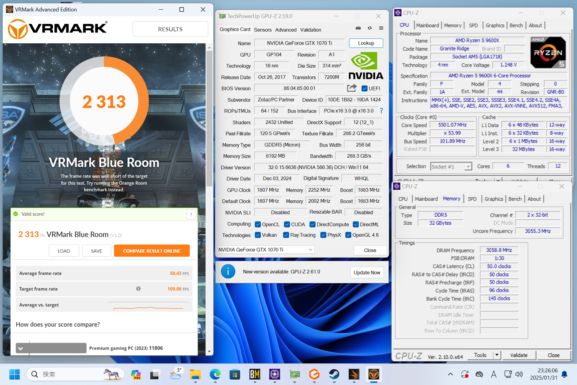Click the VRMark logo
Image resolution: width=577 pixels, height=385 pixels.
tap(57, 29)
